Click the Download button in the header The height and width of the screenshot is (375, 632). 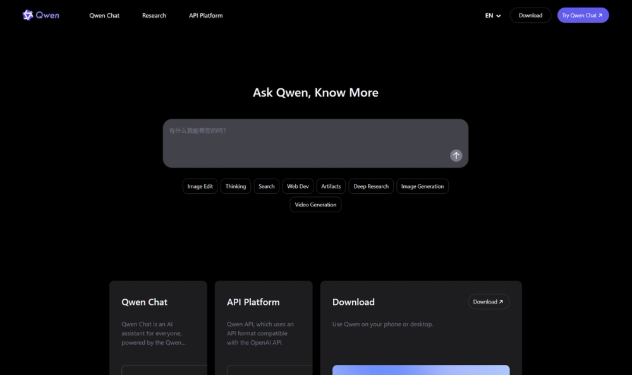(x=530, y=15)
